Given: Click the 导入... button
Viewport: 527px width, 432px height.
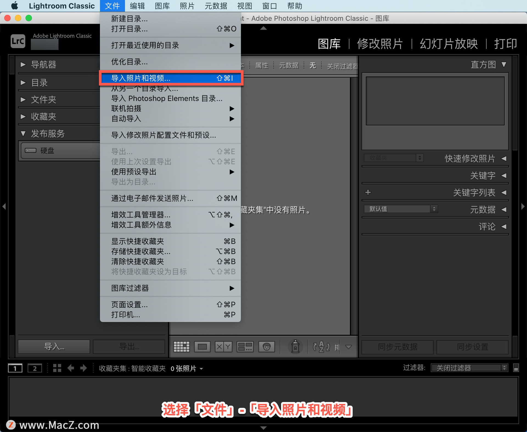Looking at the screenshot, I should pos(54,347).
